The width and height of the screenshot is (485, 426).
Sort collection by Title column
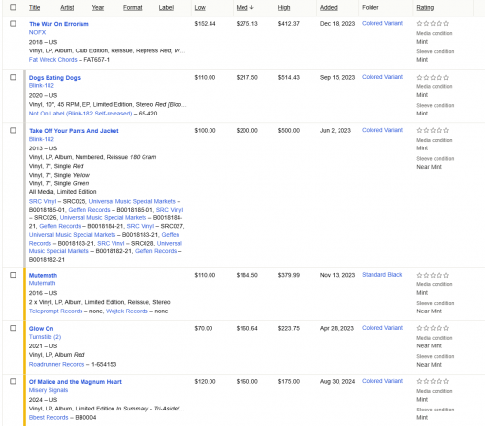point(34,8)
